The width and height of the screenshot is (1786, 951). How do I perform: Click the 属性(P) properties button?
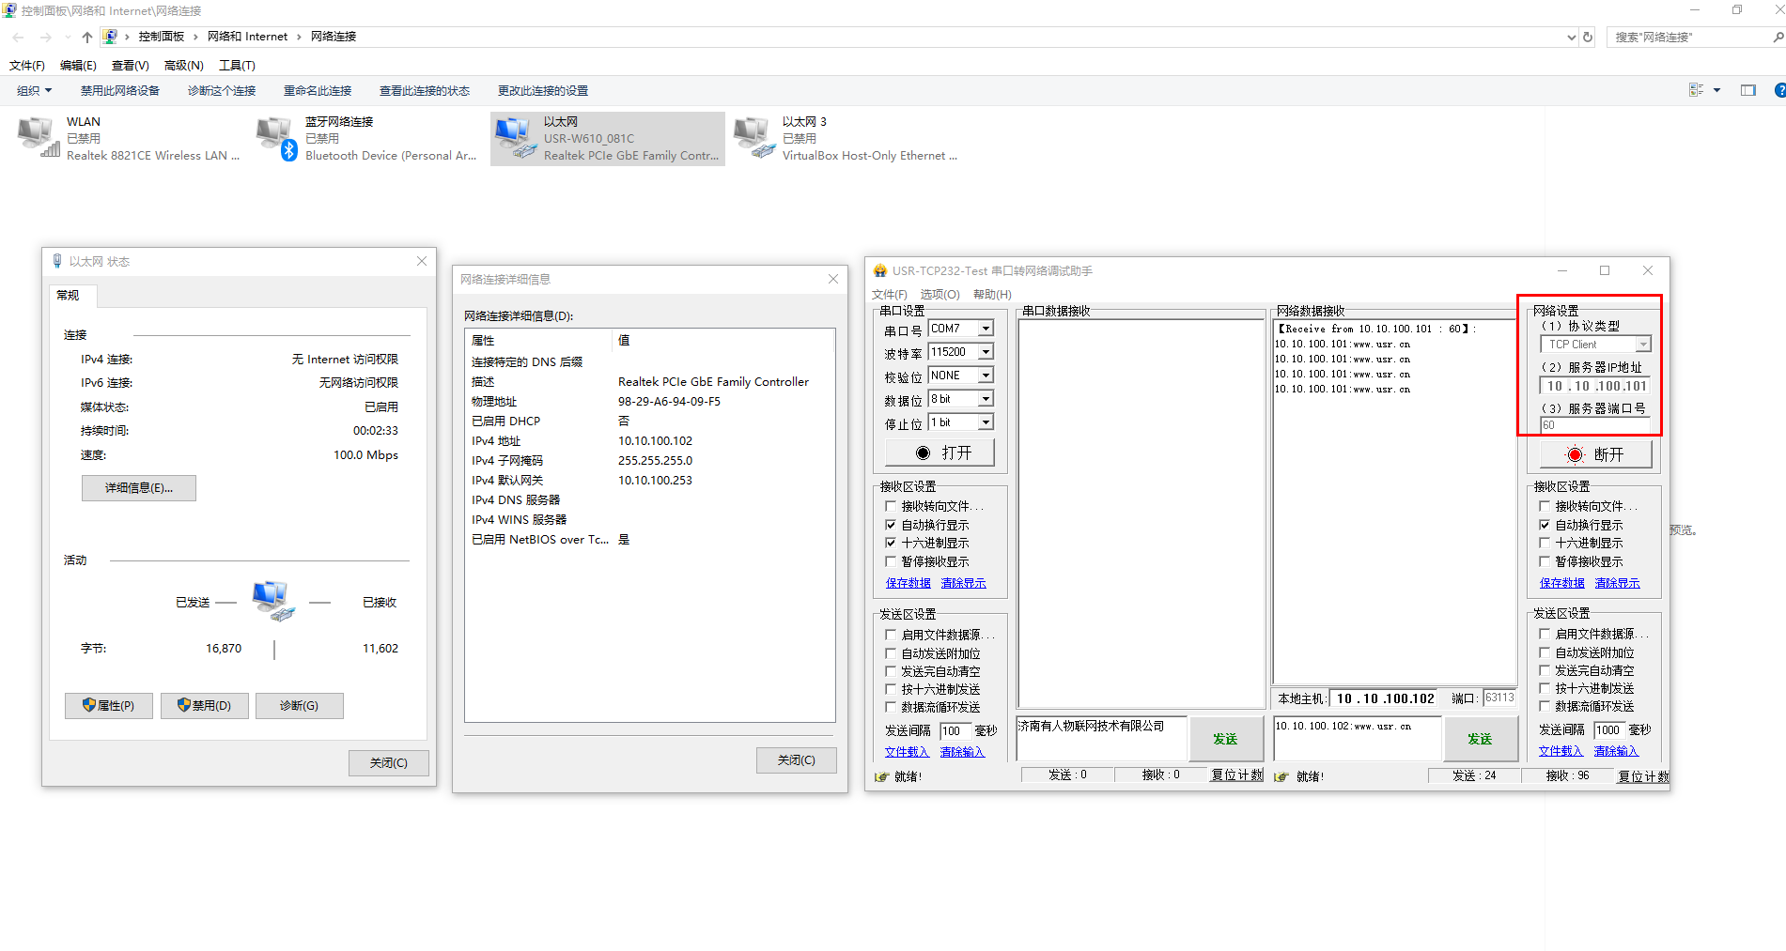[109, 706]
